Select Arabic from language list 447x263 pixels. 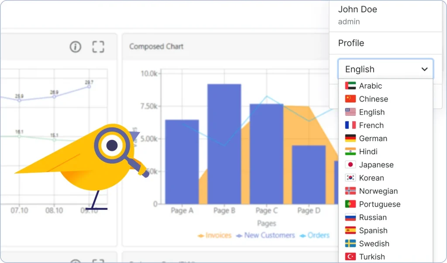(385, 86)
